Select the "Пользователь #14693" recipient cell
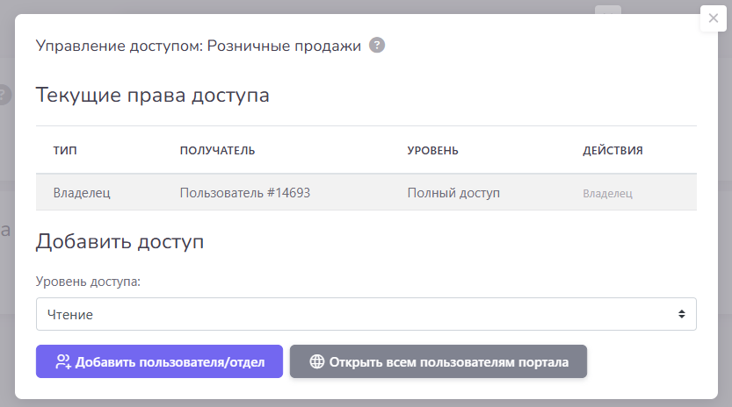 [244, 193]
